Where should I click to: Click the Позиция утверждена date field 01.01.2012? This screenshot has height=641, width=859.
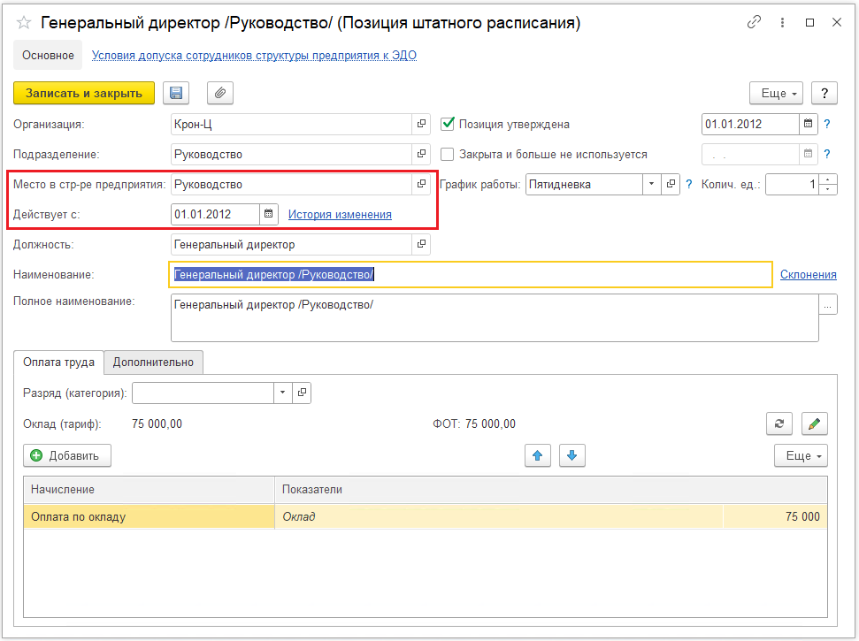(750, 125)
